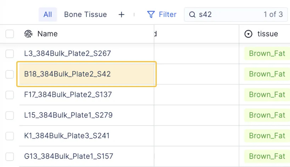Open the highlighted B18_384Bulk_Plate2_S42 entry
The height and width of the screenshot is (167, 290).
[x=67, y=74]
